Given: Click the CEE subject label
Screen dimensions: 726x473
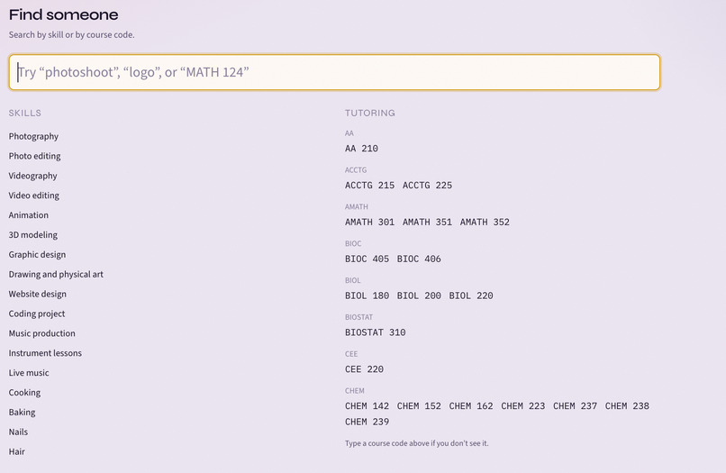Looking at the screenshot, I should (x=351, y=354).
